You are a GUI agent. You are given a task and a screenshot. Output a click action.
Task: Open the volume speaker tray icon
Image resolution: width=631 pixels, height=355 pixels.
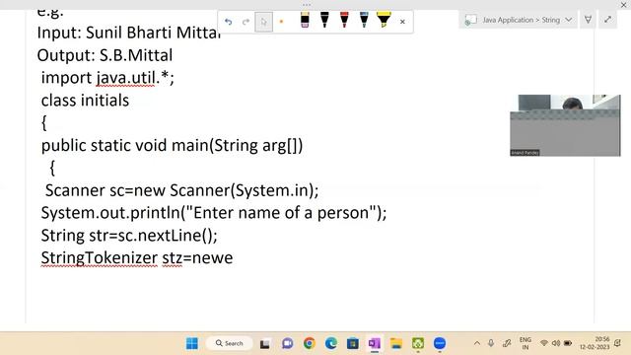[x=556, y=343]
